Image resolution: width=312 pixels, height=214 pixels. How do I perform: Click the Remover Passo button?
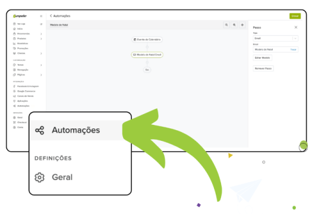(263, 68)
